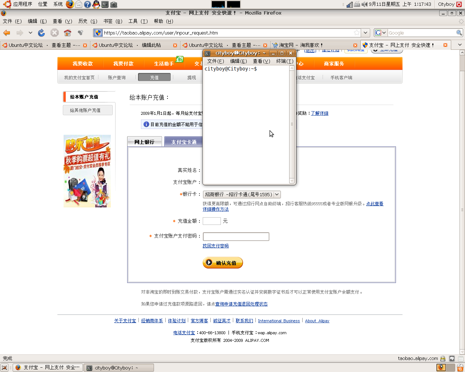Launch Firefox from the top panel icon
Screen dimensions: 465x372
[70, 4]
